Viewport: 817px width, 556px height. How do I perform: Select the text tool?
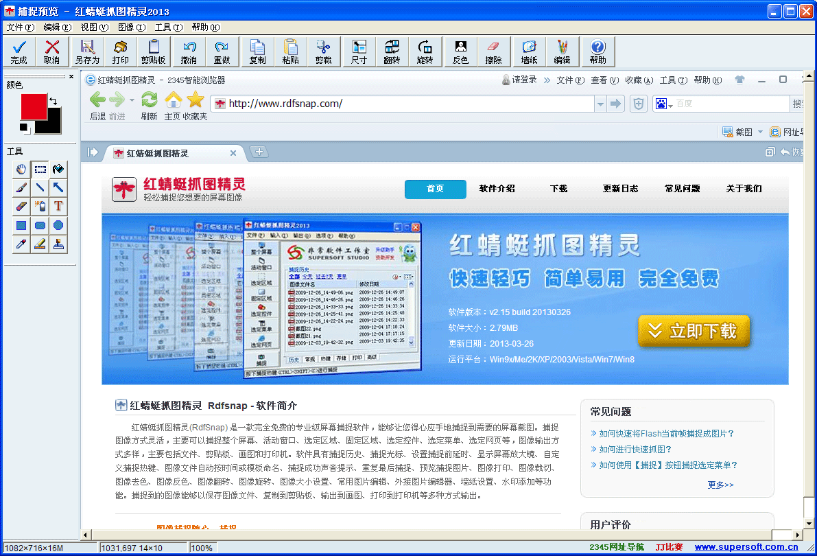coord(58,206)
